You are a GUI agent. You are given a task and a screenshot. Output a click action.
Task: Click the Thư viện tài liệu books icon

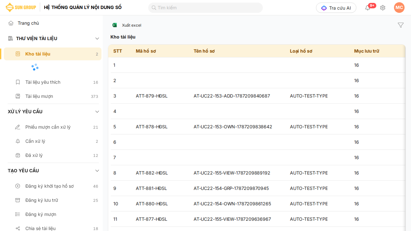pyautogui.click(x=10, y=38)
